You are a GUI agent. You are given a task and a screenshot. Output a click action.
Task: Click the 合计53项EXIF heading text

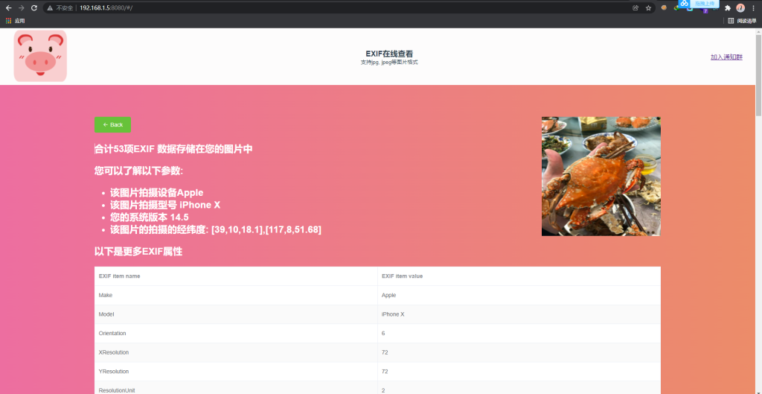173,149
